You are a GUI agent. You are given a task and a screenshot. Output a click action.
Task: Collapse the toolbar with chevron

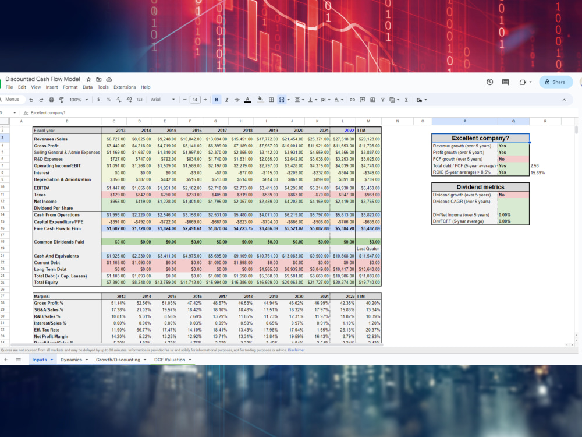coord(564,100)
